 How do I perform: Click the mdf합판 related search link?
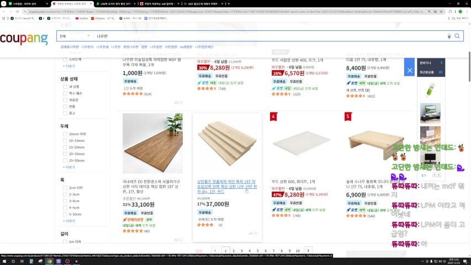pos(186,47)
